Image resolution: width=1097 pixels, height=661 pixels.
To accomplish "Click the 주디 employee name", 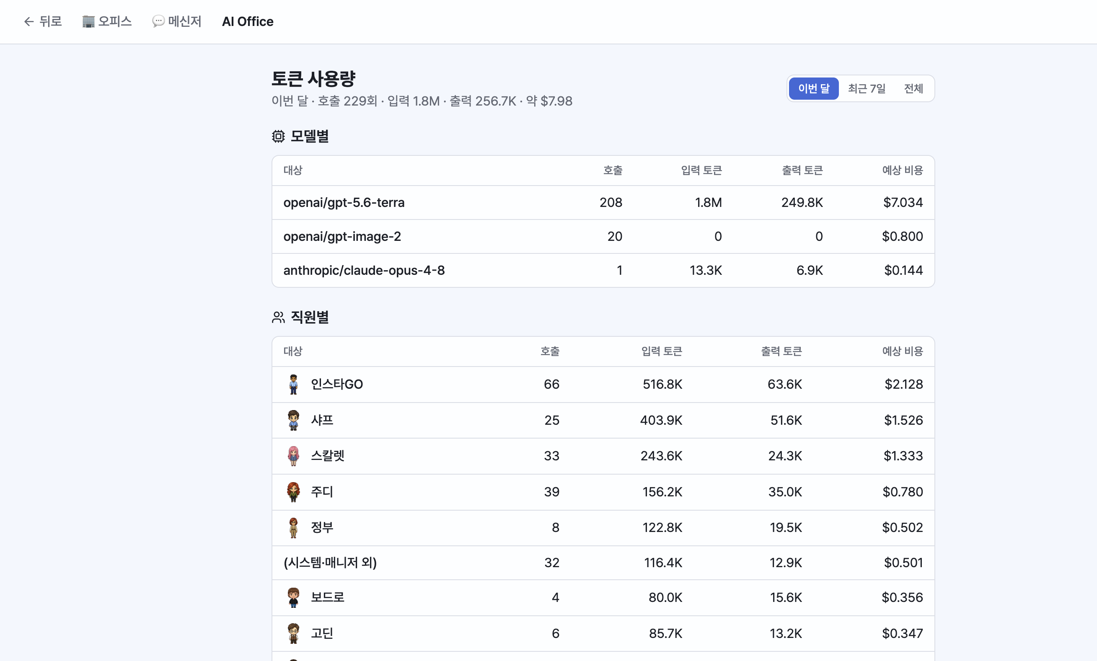I will tap(322, 492).
